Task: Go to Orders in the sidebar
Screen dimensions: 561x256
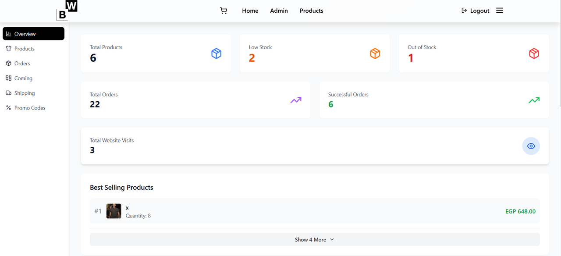Action: pos(22,64)
